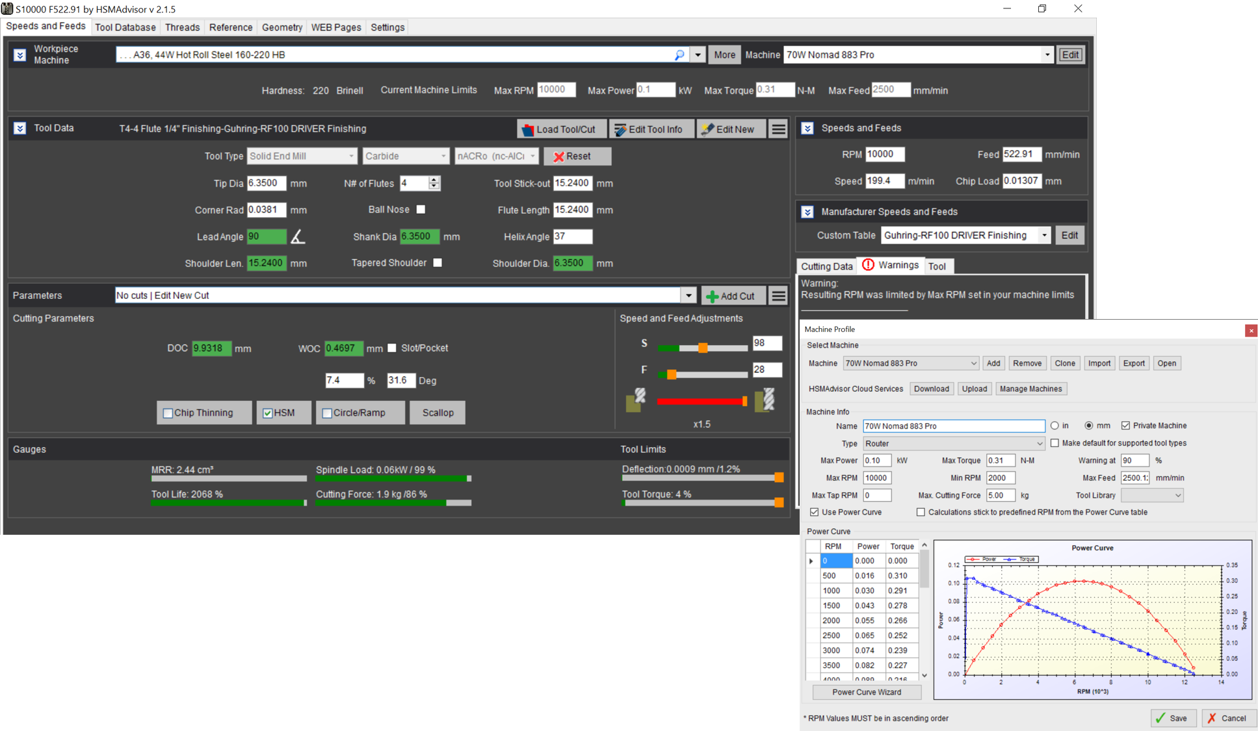The height and width of the screenshot is (731, 1258).
Task: Open Parameters hamburger menu icon
Action: pyautogui.click(x=778, y=296)
